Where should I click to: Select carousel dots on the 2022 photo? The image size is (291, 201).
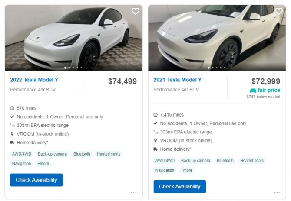click(x=74, y=68)
